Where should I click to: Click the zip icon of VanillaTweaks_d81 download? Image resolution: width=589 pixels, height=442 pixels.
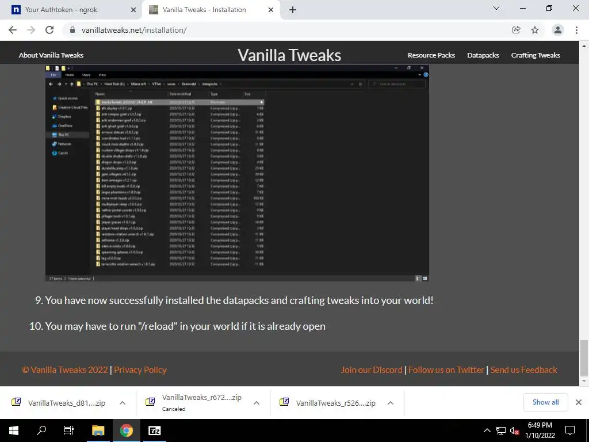click(x=16, y=402)
